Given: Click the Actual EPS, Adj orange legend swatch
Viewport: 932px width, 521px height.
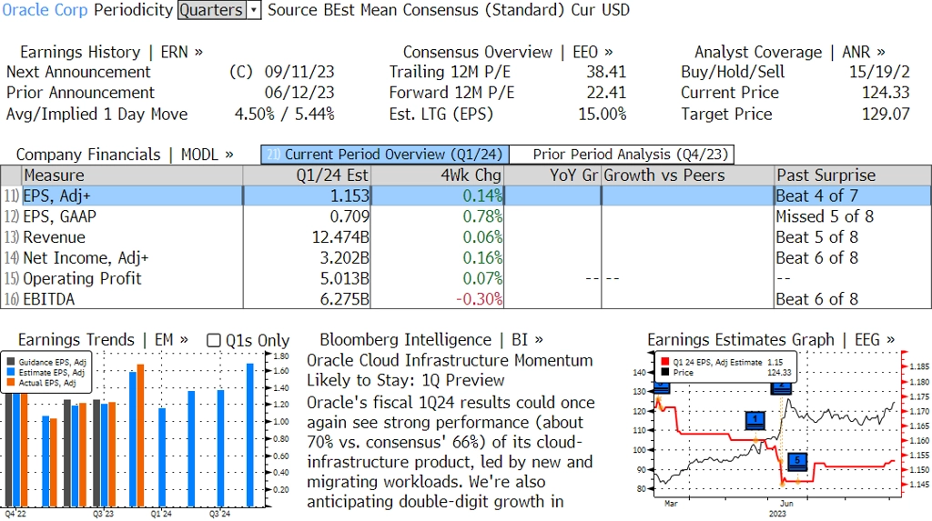Looking at the screenshot, I should [11, 383].
